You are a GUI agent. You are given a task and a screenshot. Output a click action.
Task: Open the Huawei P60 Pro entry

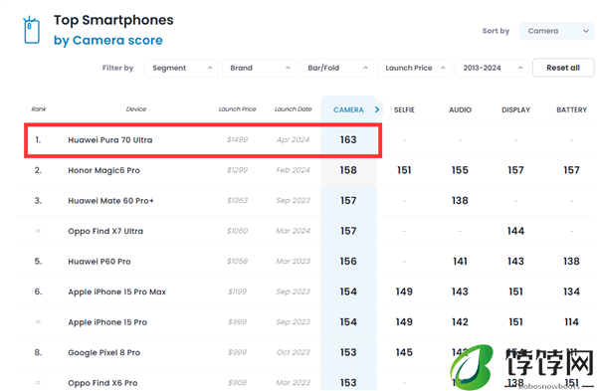[99, 262]
